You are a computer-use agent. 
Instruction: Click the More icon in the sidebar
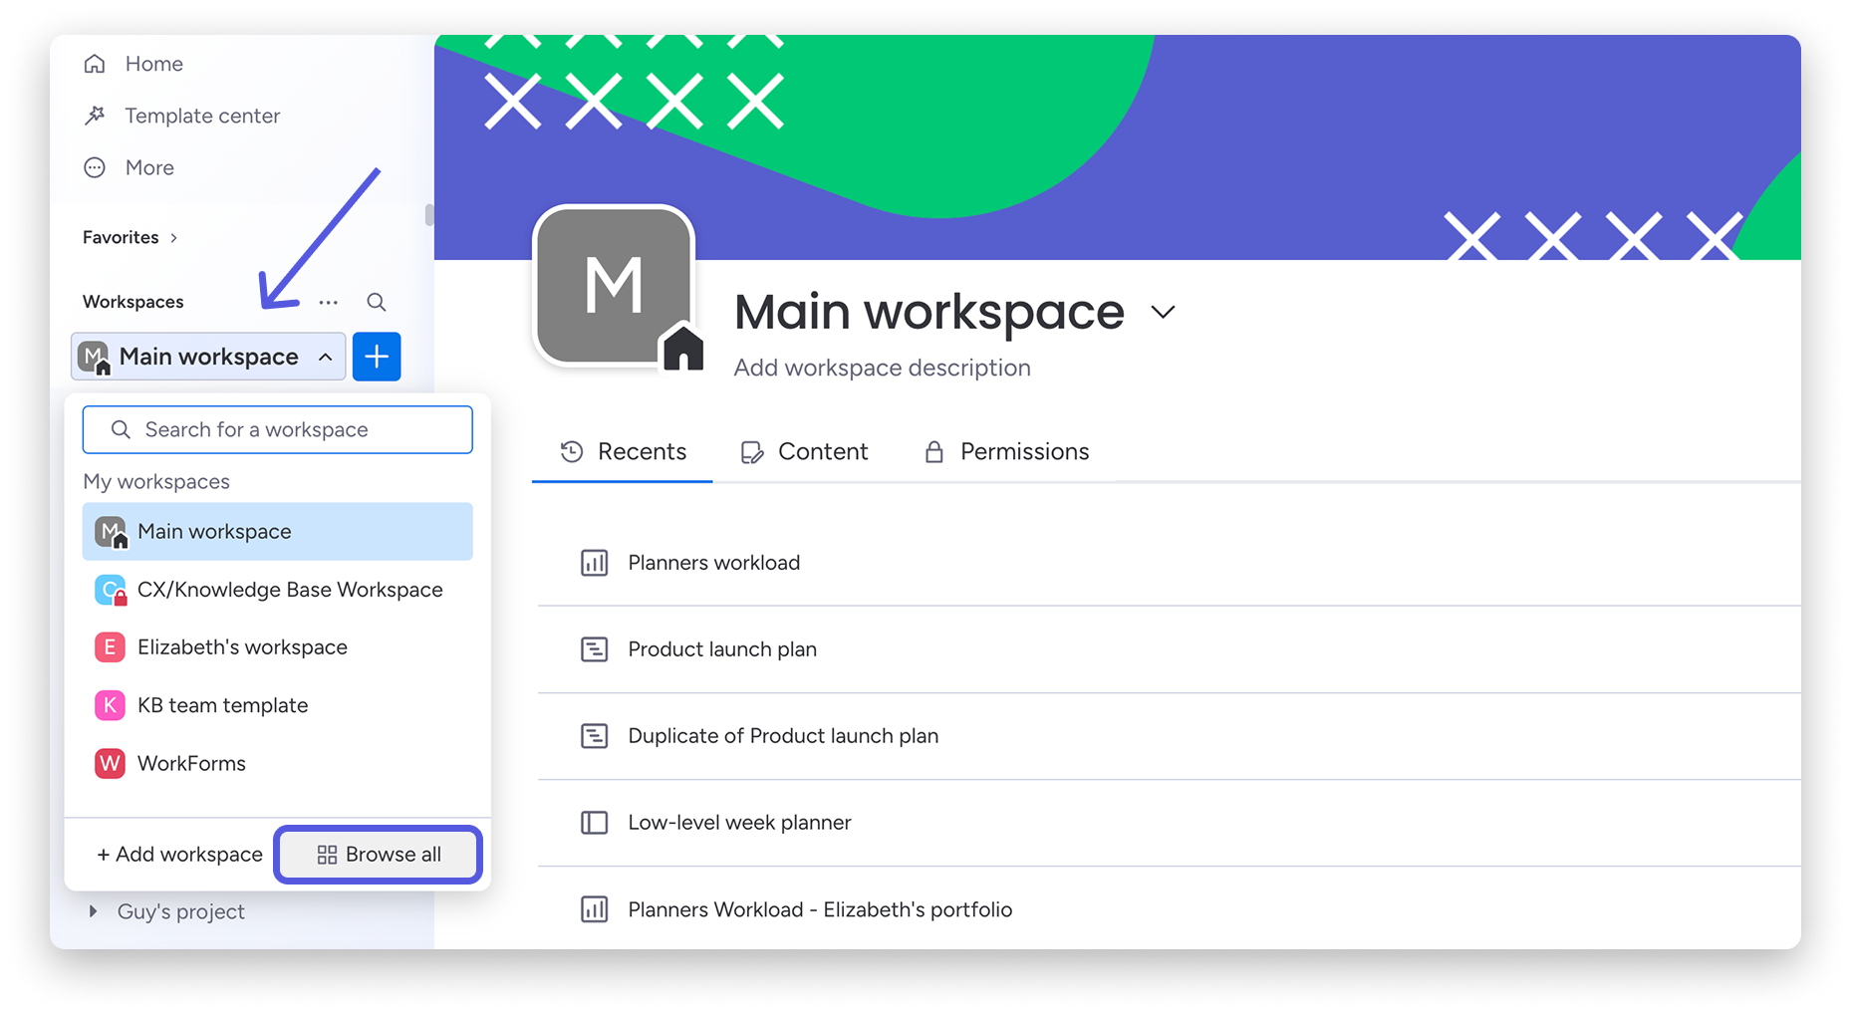(x=94, y=166)
